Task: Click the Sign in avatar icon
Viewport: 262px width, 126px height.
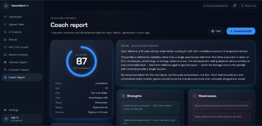Action: point(7,119)
